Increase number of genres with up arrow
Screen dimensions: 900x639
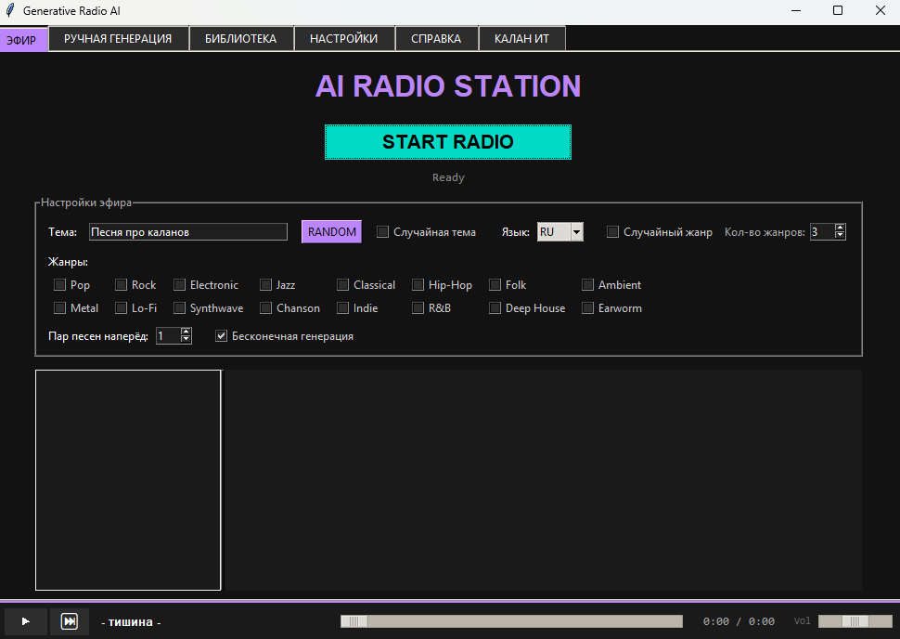pos(840,228)
